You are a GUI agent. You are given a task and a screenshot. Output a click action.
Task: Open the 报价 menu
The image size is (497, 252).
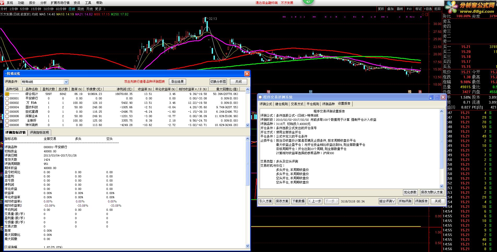(x=32, y=3)
